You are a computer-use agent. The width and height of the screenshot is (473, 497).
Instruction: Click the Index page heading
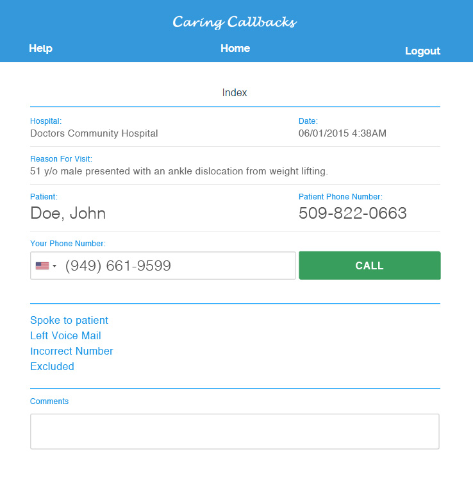pyautogui.click(x=235, y=93)
